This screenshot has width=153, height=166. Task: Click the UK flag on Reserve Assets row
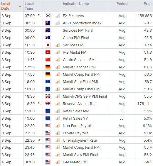pos(48,104)
